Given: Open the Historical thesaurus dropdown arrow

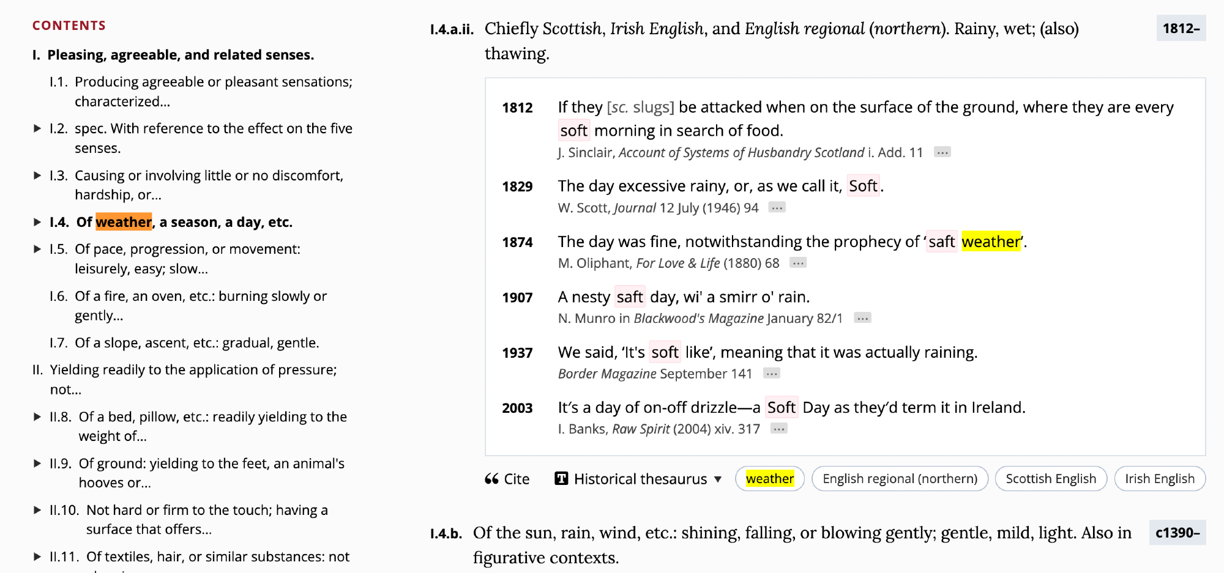Looking at the screenshot, I should click(718, 479).
